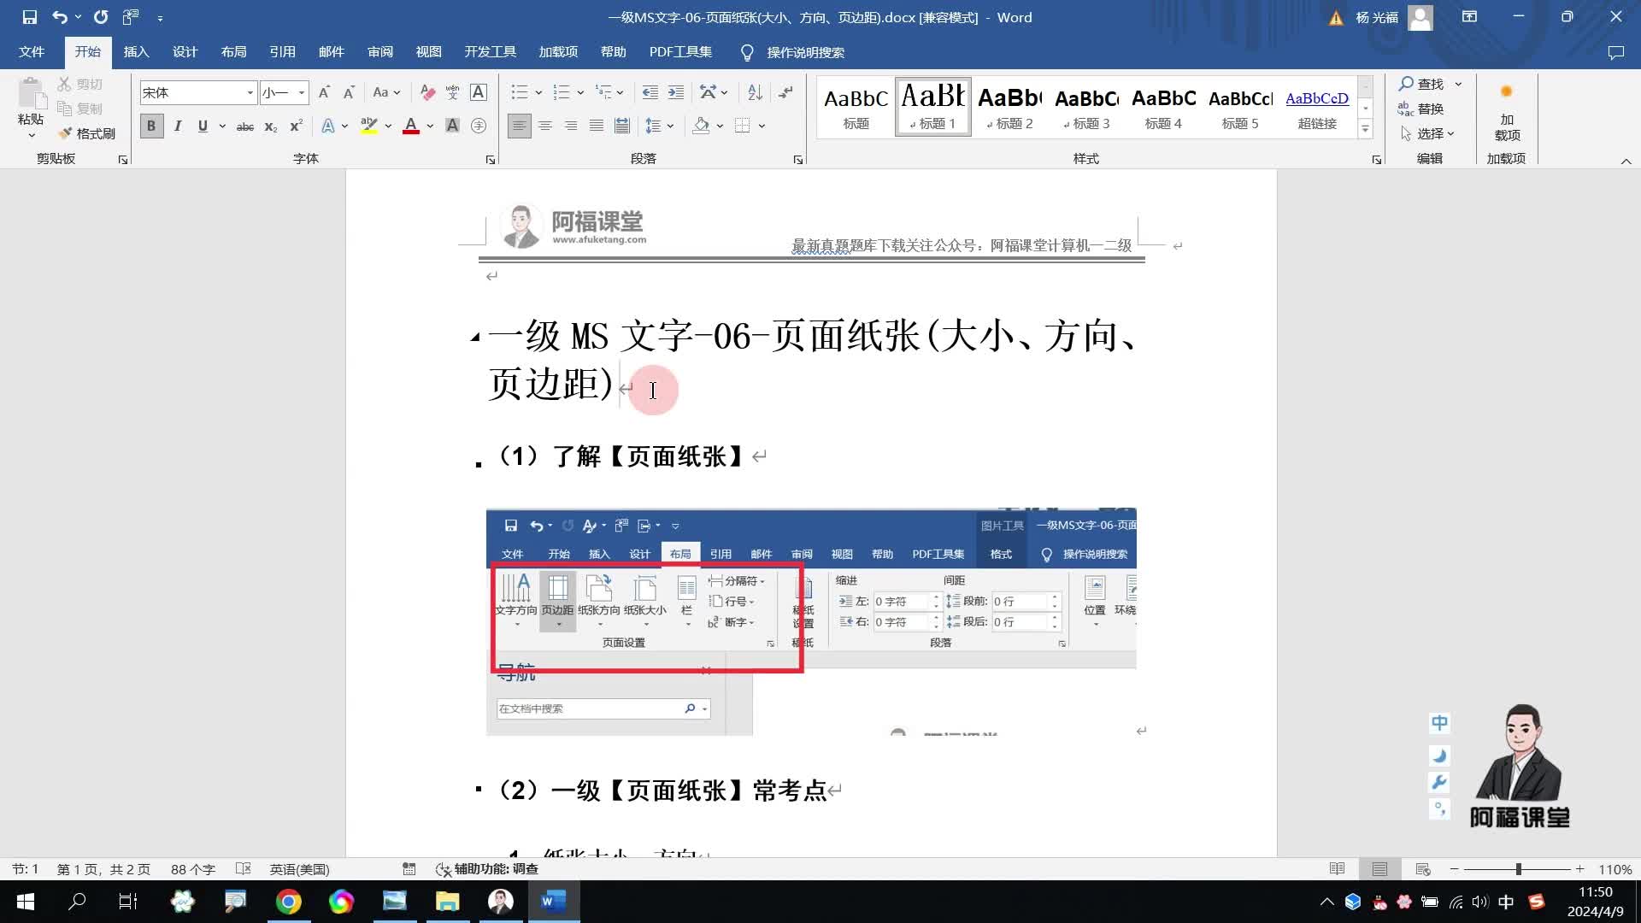Image resolution: width=1641 pixels, height=923 pixels.
Task: Insert enclosed character icon
Action: (479, 126)
